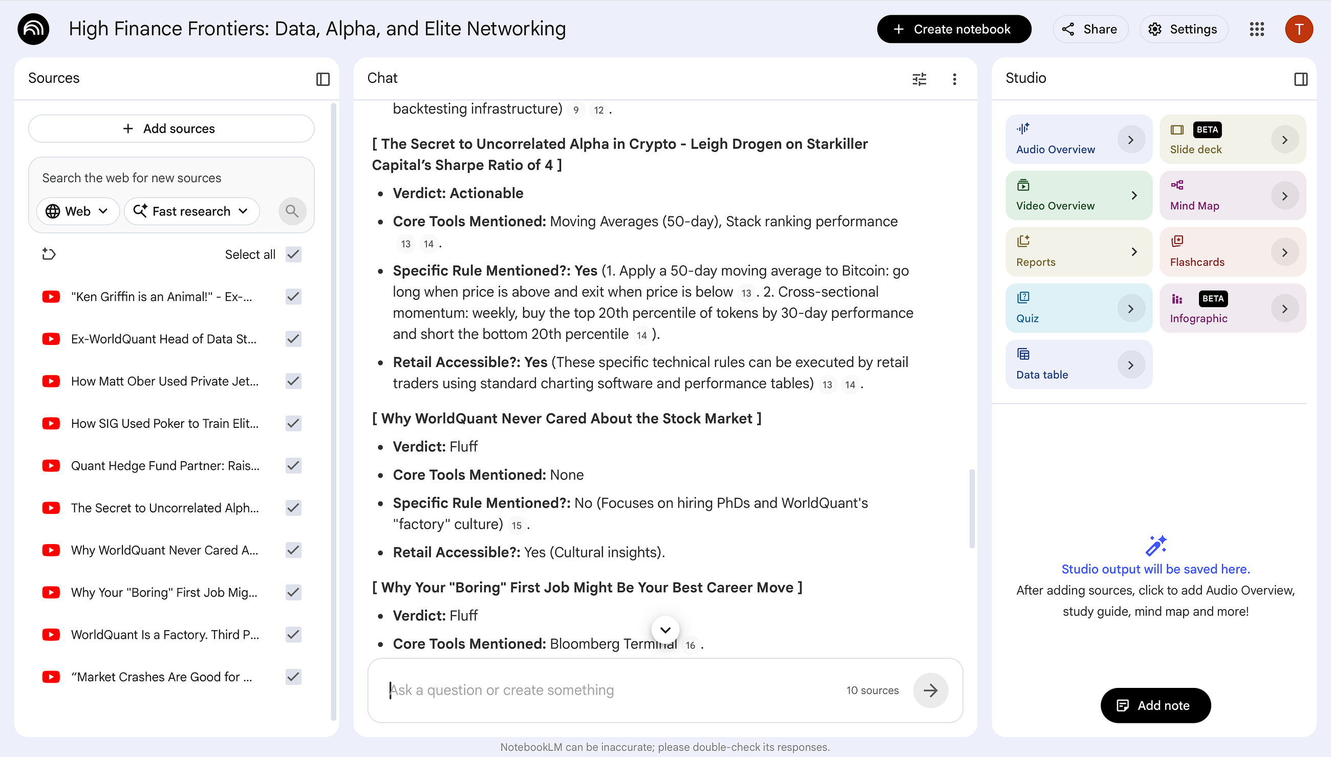1331x757 pixels.
Task: Click the chat vertical scrollbar
Action: (971, 508)
